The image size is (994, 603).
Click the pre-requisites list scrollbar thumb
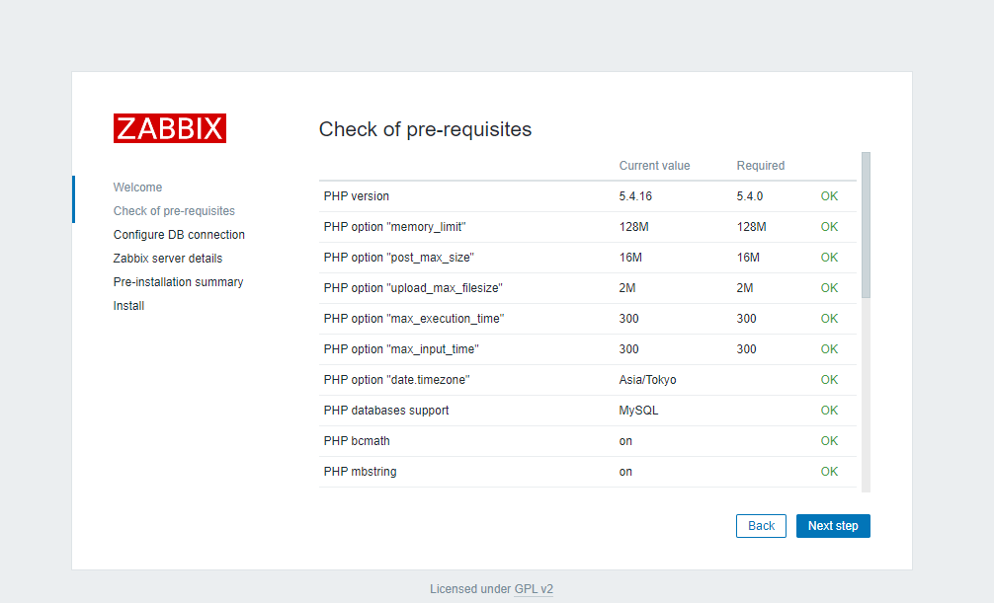[x=866, y=225]
